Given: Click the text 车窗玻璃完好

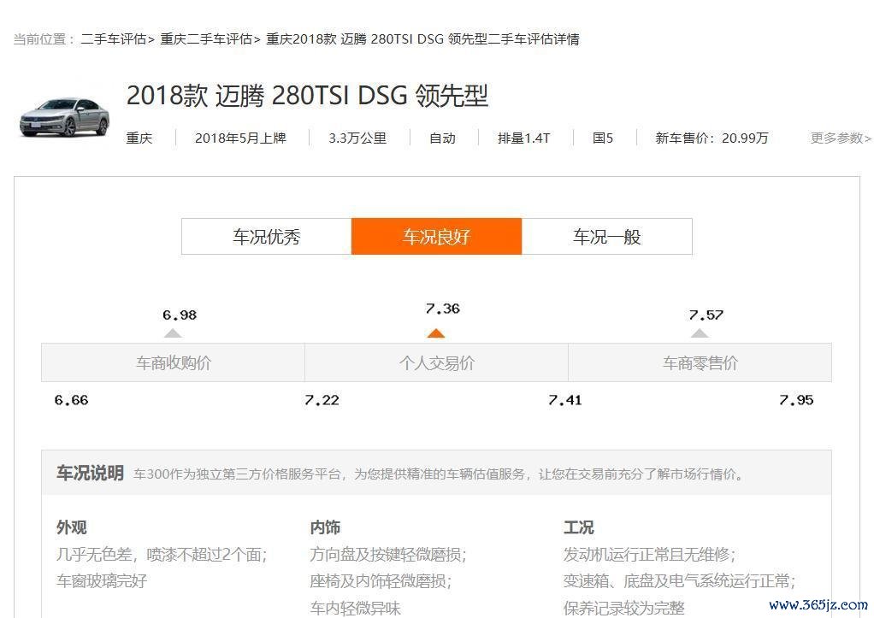Looking at the screenshot, I should [x=102, y=580].
